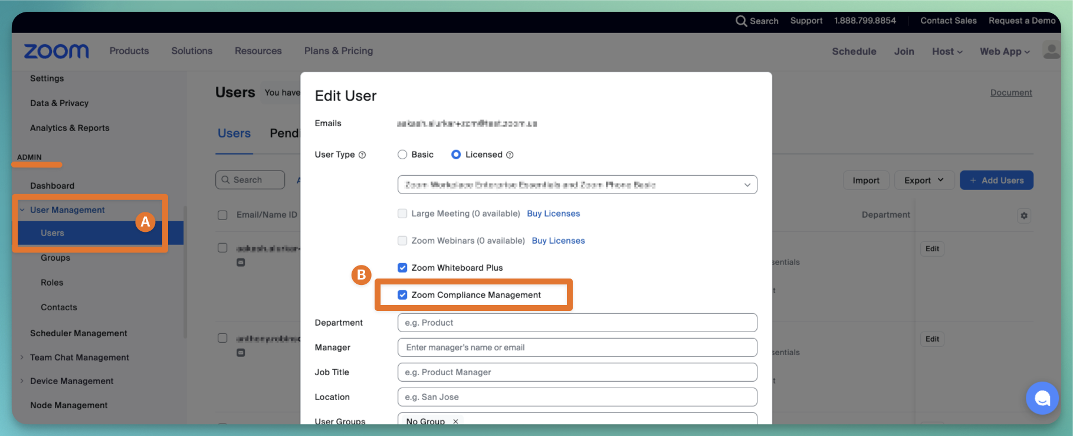Open the Products menu
This screenshot has width=1073, height=436.
pyautogui.click(x=129, y=51)
